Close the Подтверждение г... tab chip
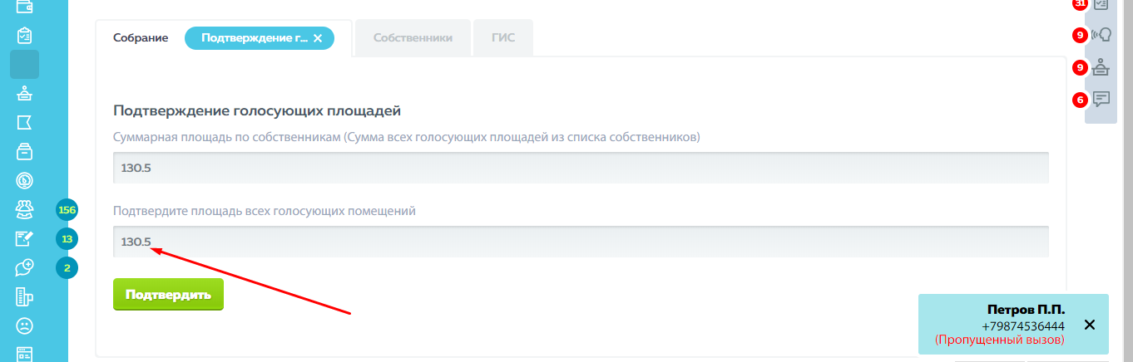Image resolution: width=1133 pixels, height=362 pixels. (x=318, y=38)
